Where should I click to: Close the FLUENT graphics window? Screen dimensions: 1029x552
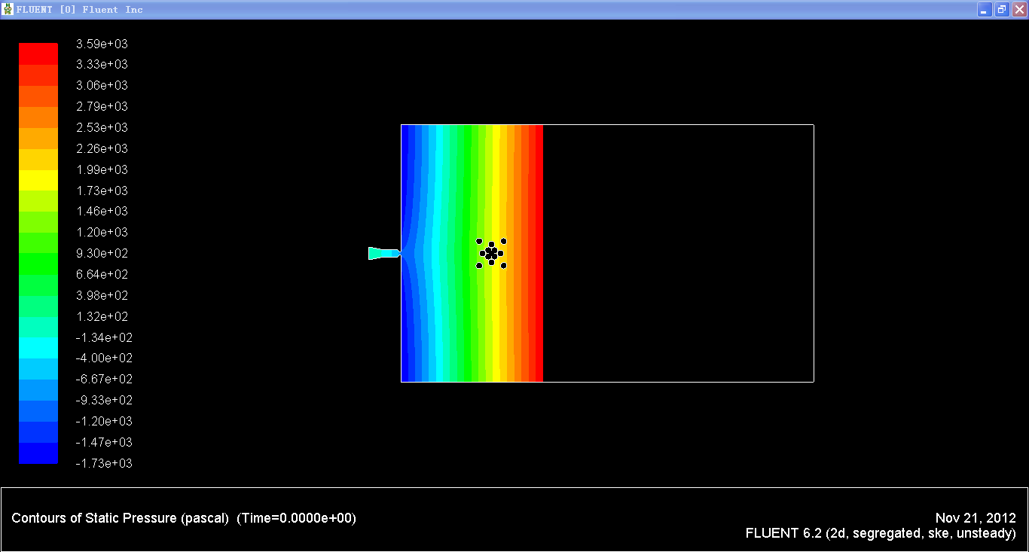(x=1018, y=10)
